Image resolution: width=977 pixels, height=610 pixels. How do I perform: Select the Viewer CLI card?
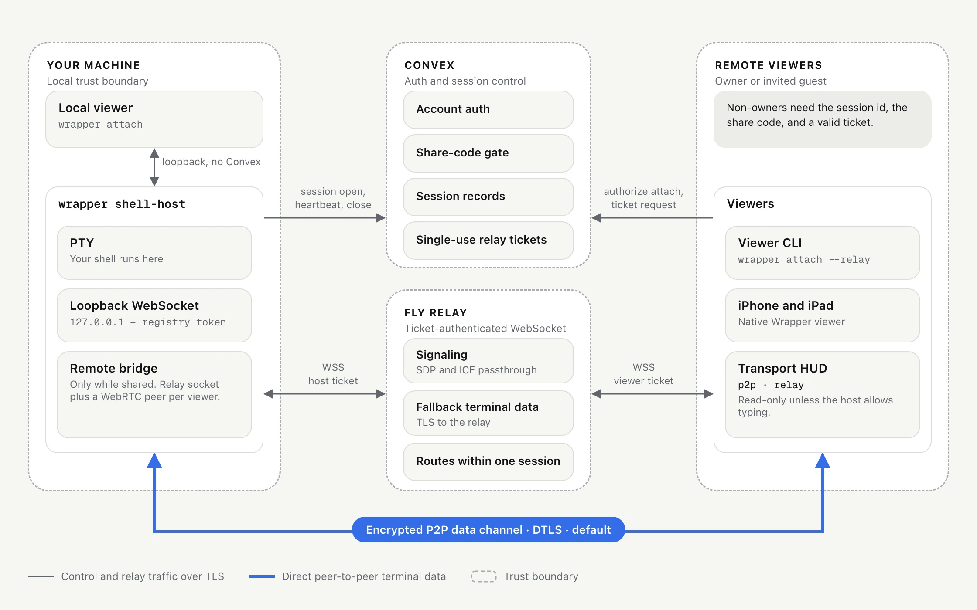pos(823,253)
